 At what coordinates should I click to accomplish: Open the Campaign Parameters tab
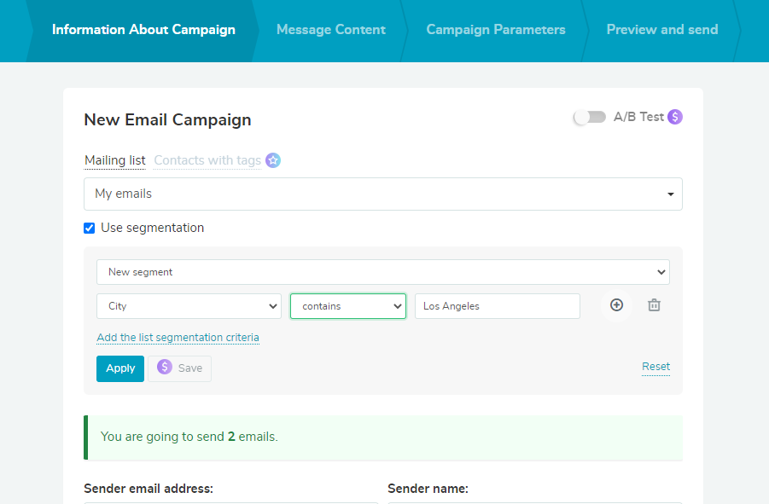click(495, 29)
